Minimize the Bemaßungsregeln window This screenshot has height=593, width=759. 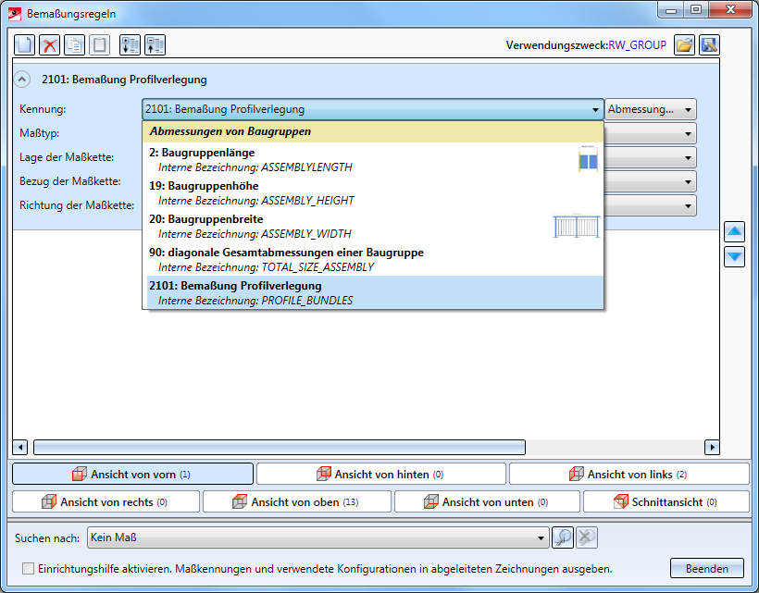(x=671, y=9)
